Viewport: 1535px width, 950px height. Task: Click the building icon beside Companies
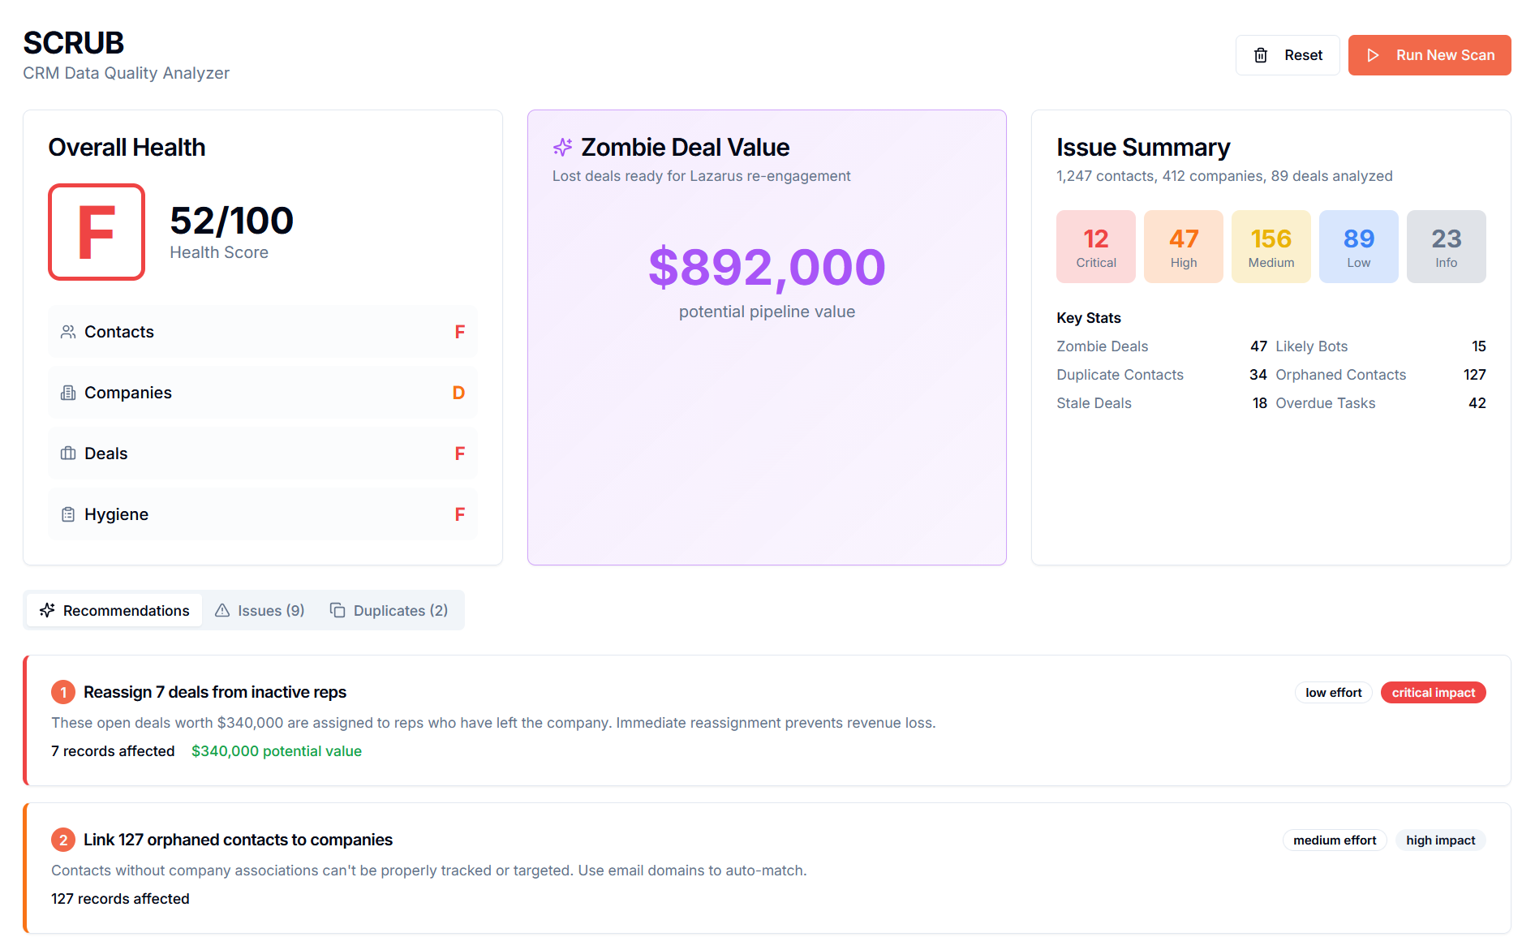(68, 392)
